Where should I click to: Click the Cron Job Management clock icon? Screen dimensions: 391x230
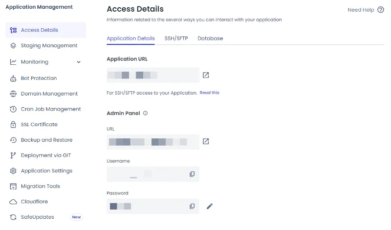click(x=13, y=109)
